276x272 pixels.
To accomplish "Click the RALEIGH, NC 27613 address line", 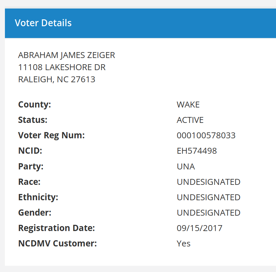I will (x=57, y=79).
